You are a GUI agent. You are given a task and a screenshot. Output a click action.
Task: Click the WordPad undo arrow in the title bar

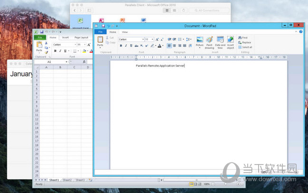pos(108,26)
